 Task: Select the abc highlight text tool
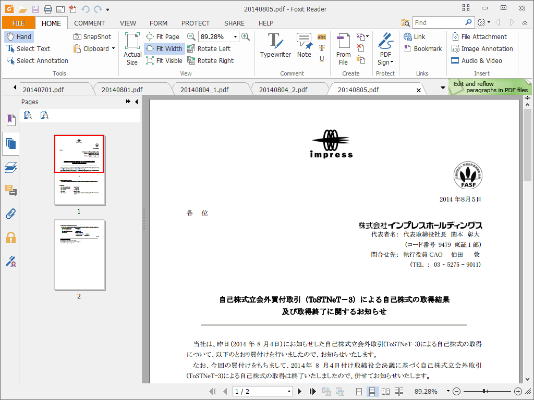[322, 37]
